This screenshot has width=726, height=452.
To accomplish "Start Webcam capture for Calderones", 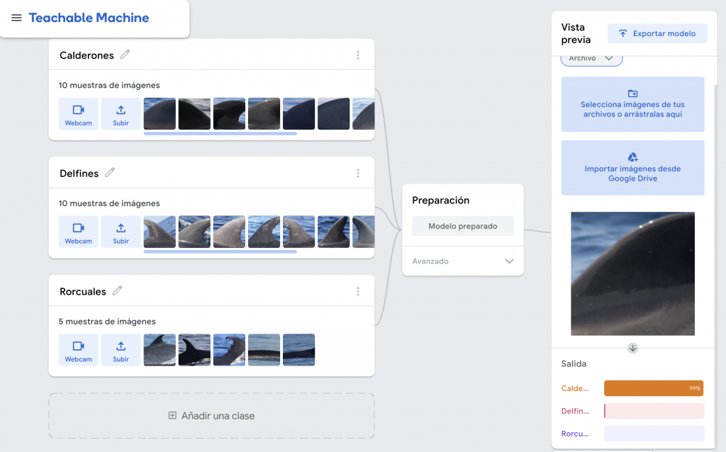I will (78, 114).
